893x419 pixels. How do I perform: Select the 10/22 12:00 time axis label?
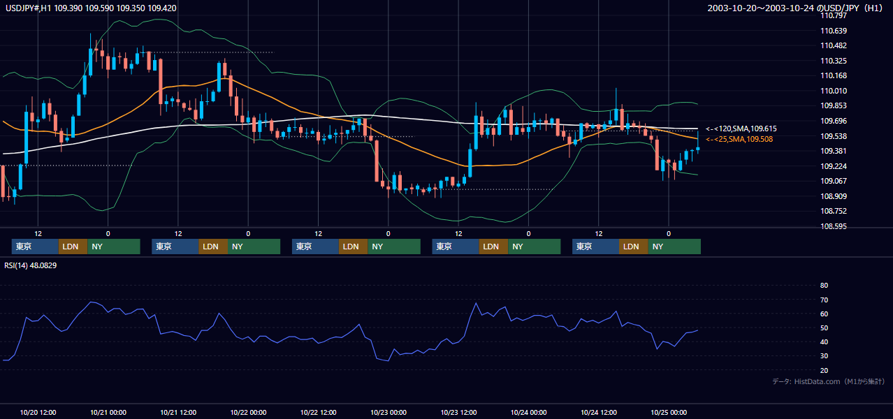coord(319,412)
